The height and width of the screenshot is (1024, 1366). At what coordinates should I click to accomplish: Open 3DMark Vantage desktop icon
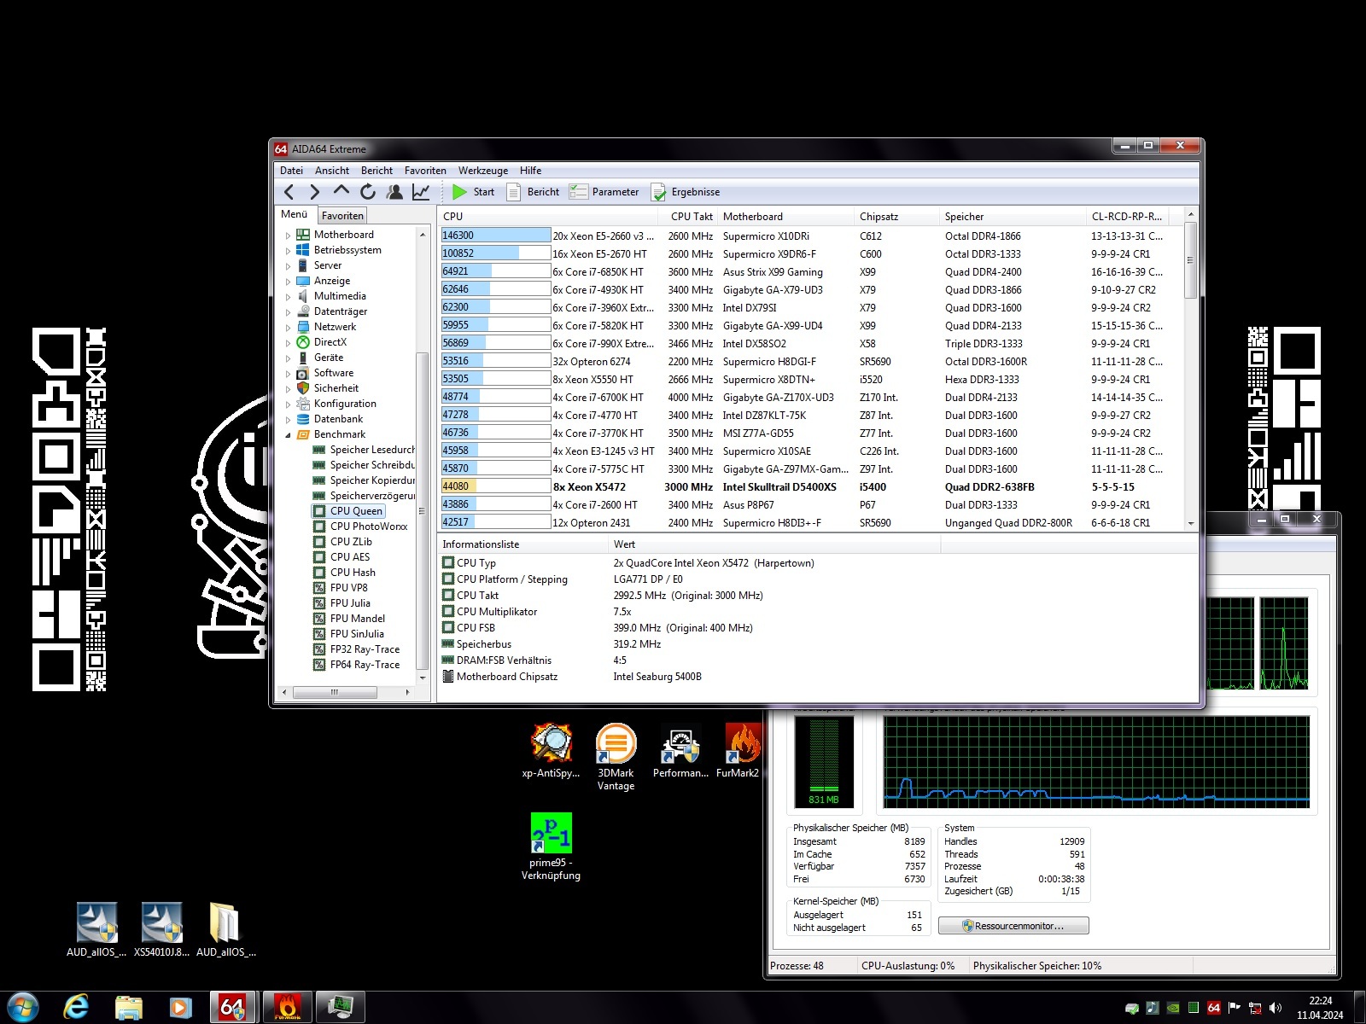616,756
